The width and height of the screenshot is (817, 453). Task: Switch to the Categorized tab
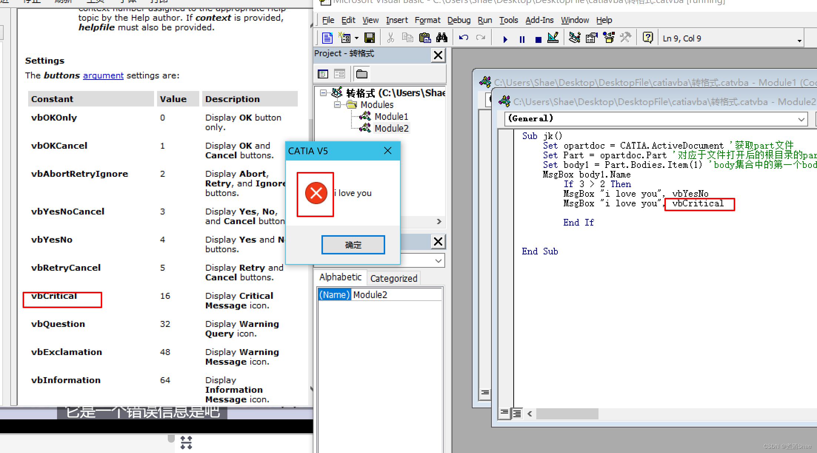394,278
